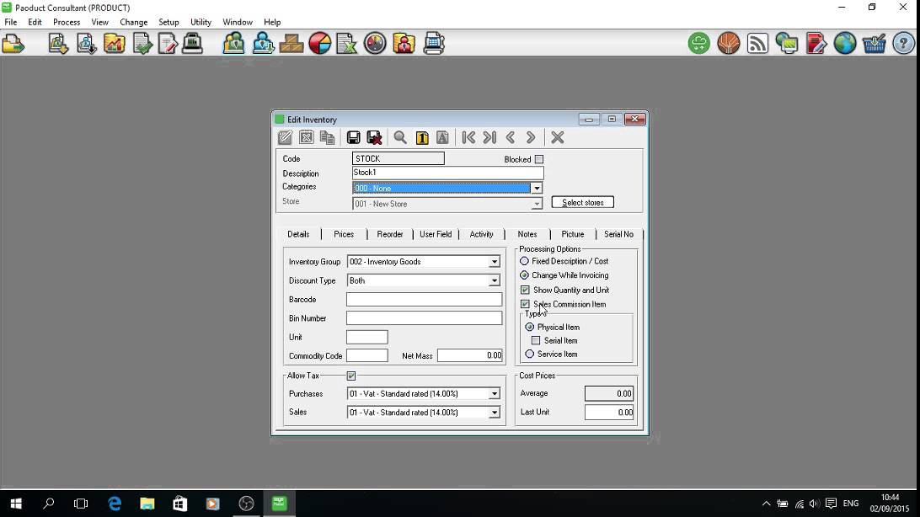Open the Process menu
The image size is (920, 517).
click(x=67, y=22)
